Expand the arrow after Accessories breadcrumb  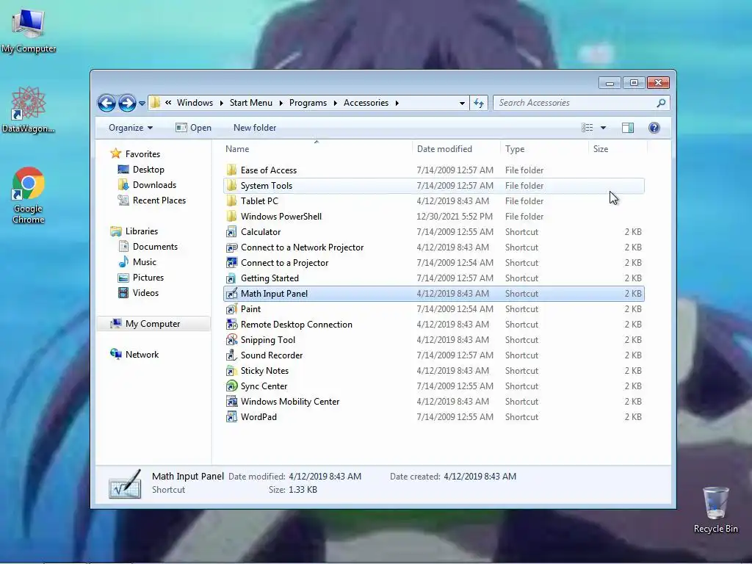(397, 103)
